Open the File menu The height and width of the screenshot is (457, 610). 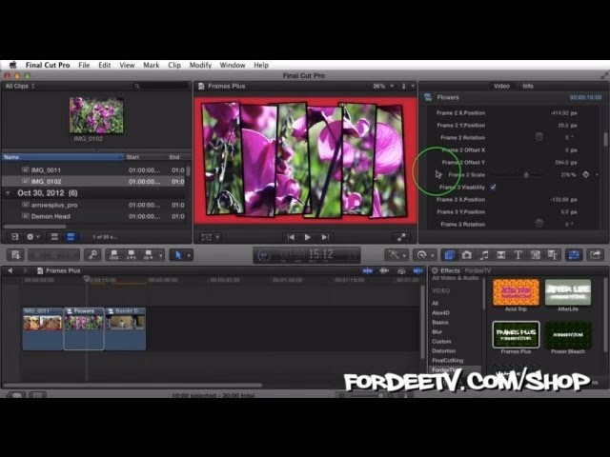click(84, 65)
